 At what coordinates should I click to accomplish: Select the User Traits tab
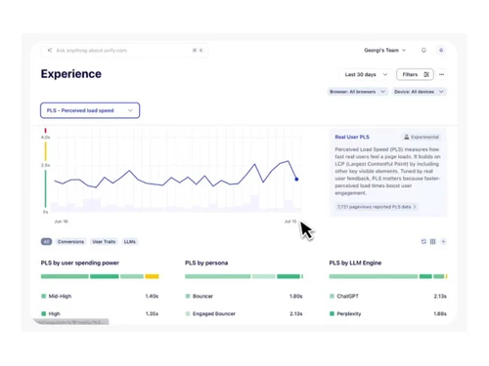[x=104, y=241]
